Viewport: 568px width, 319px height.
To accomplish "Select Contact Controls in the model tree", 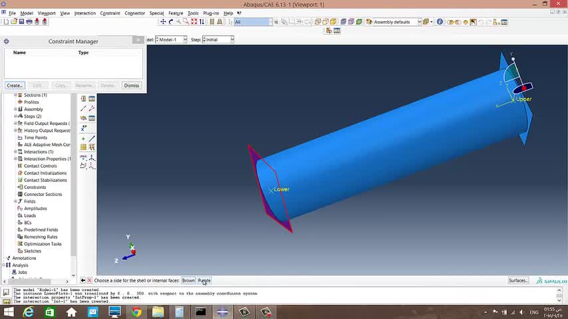I will [40, 166].
